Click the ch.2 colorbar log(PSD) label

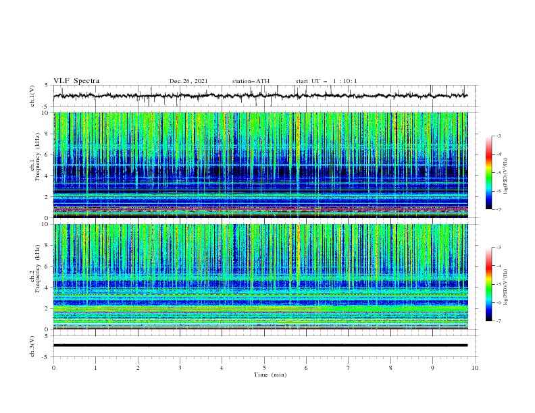point(506,287)
